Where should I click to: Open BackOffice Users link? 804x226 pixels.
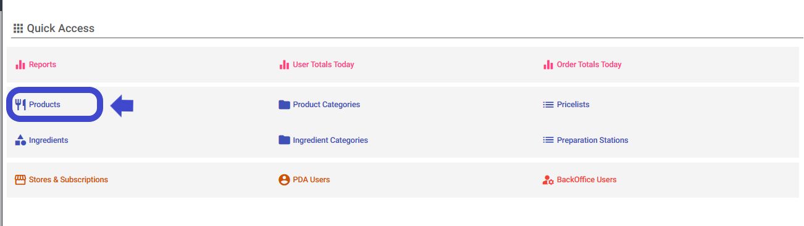click(x=587, y=180)
